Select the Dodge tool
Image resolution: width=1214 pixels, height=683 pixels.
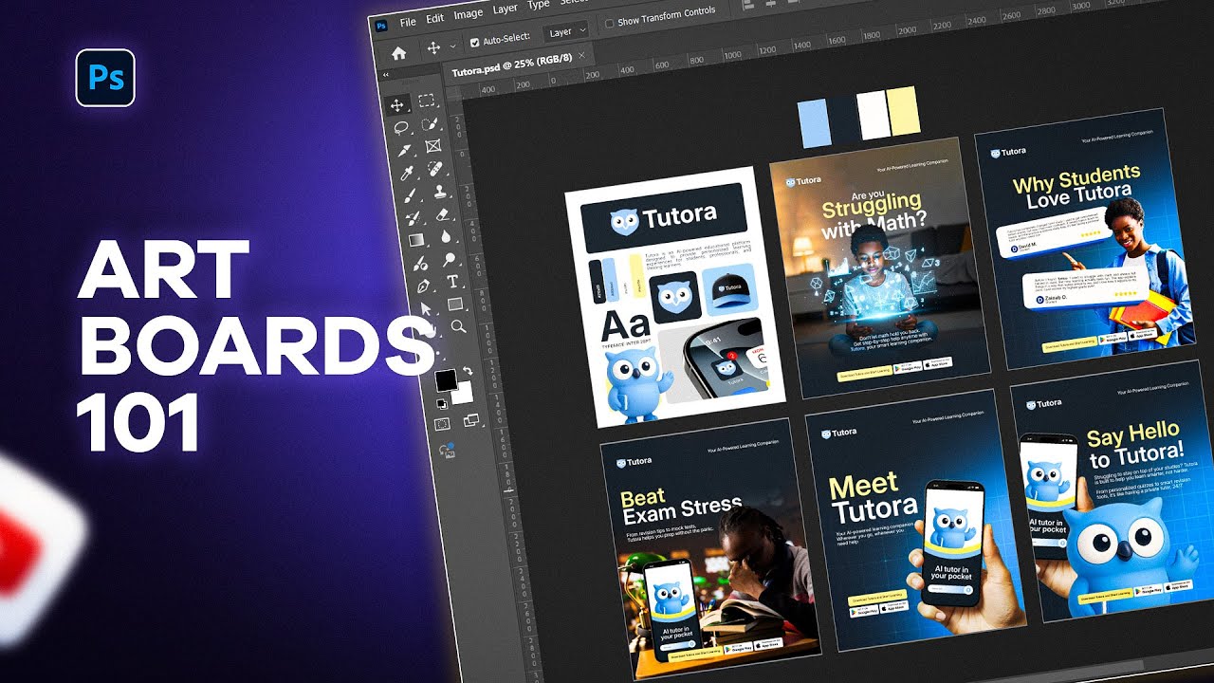(449, 260)
